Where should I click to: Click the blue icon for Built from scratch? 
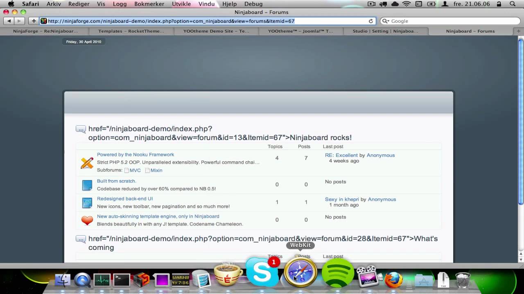[x=87, y=185]
